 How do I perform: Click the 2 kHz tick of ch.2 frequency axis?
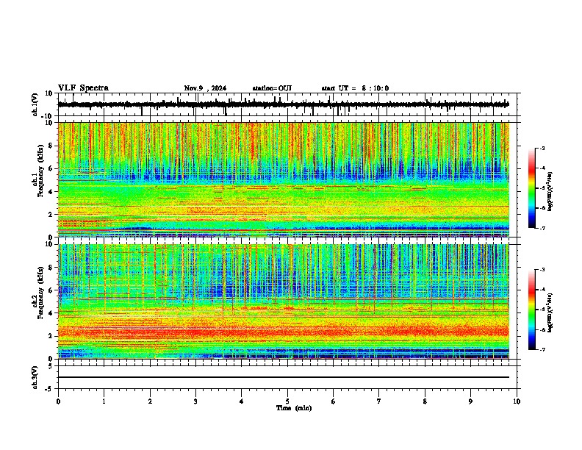[51, 336]
